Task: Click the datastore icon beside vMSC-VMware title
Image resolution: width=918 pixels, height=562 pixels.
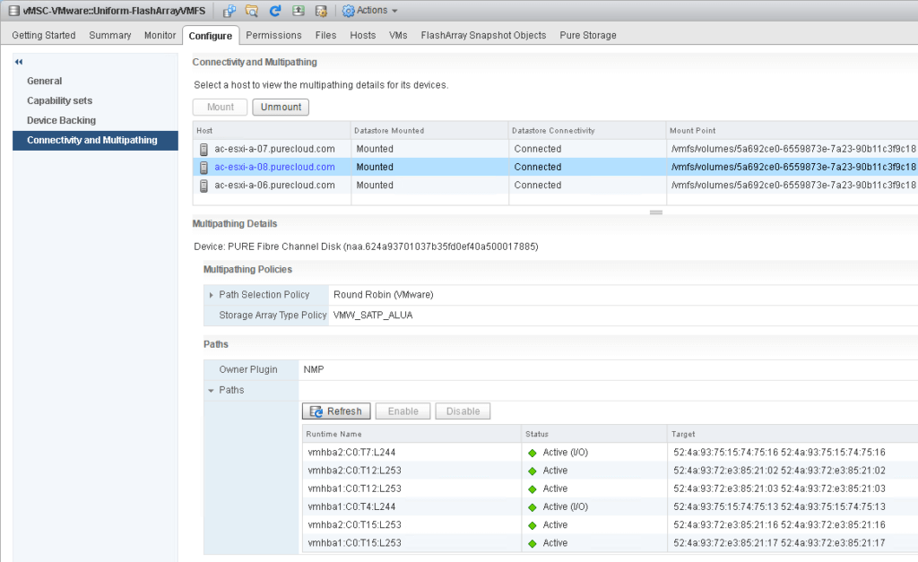Action: click(14, 11)
